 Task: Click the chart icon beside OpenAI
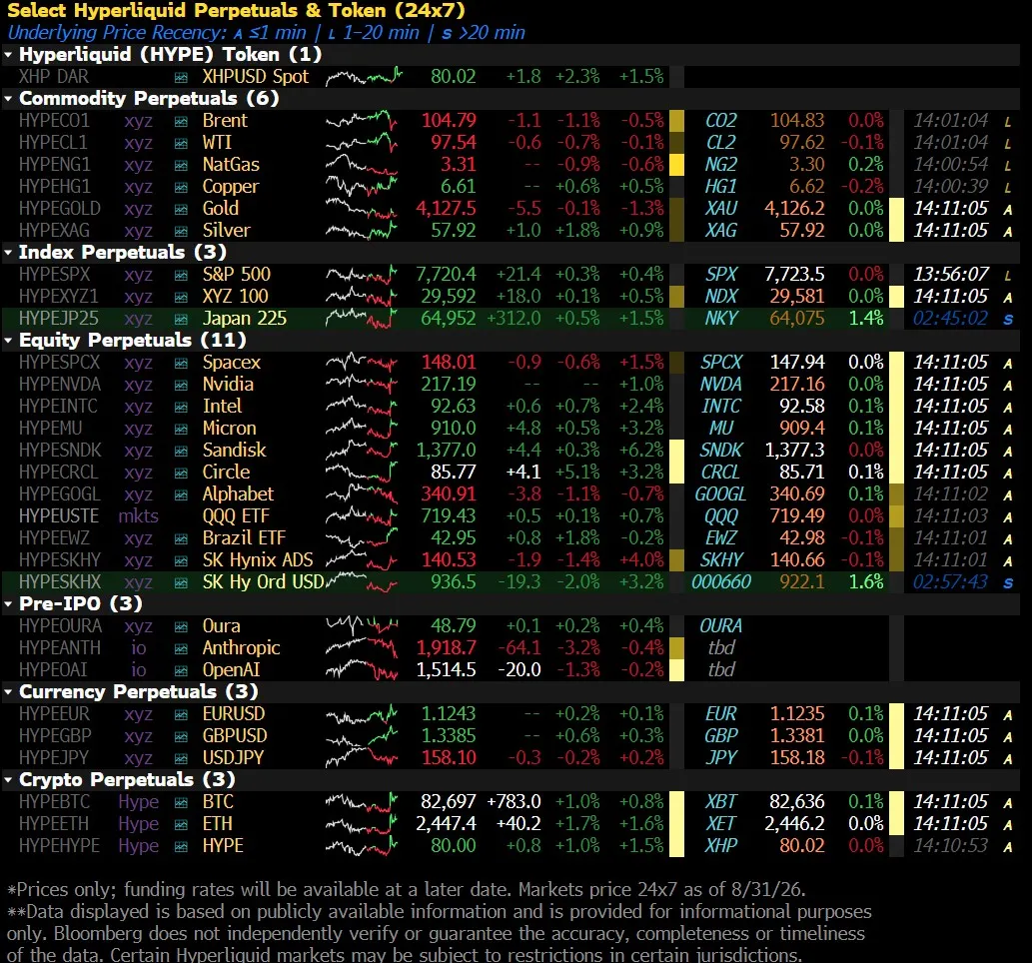pyautogui.click(x=181, y=670)
